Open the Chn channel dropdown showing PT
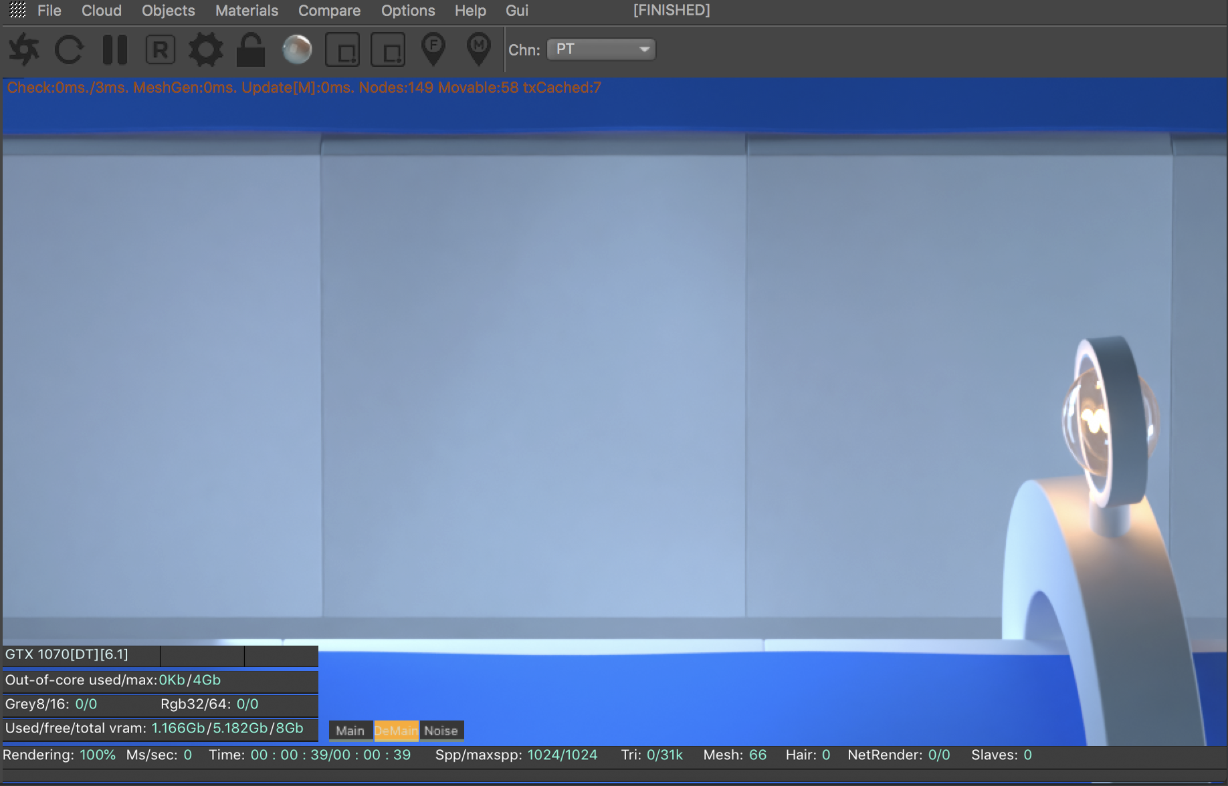 point(601,49)
